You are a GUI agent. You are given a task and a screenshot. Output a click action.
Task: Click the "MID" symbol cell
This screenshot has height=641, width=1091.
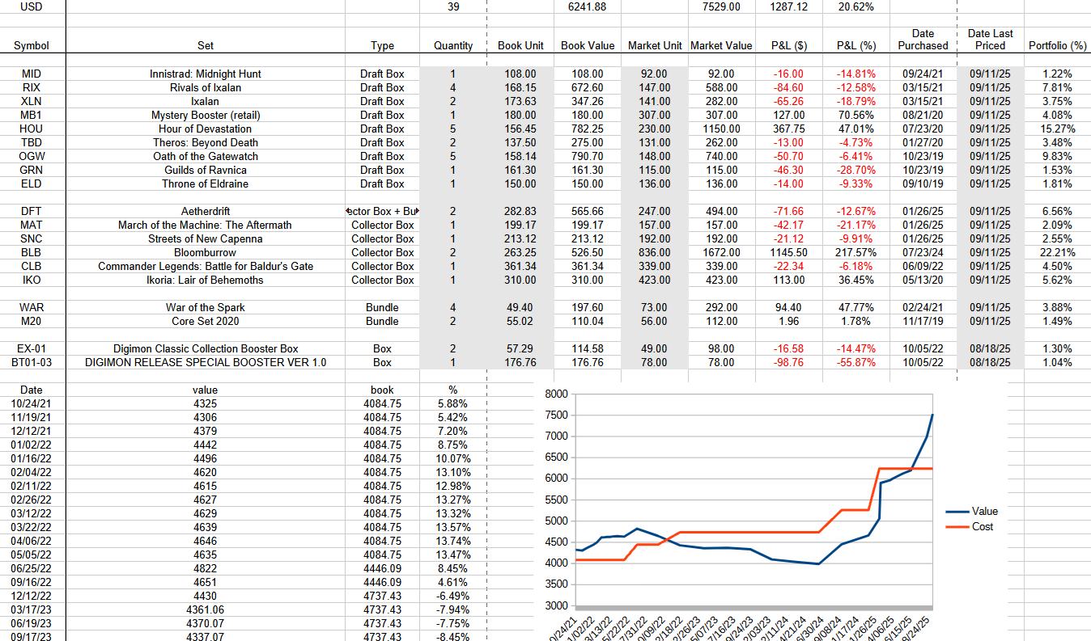[x=32, y=74]
